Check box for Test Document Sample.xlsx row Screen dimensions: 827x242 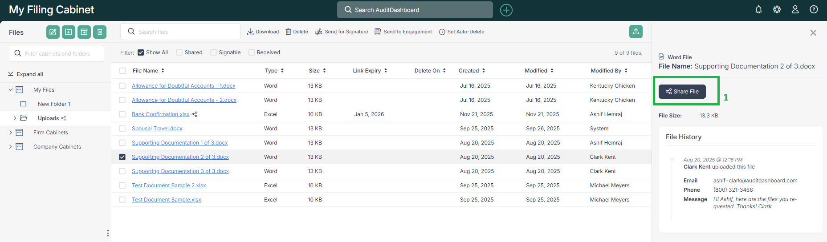[x=122, y=200]
